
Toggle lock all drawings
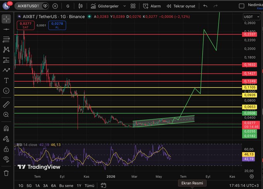(x=6, y=149)
